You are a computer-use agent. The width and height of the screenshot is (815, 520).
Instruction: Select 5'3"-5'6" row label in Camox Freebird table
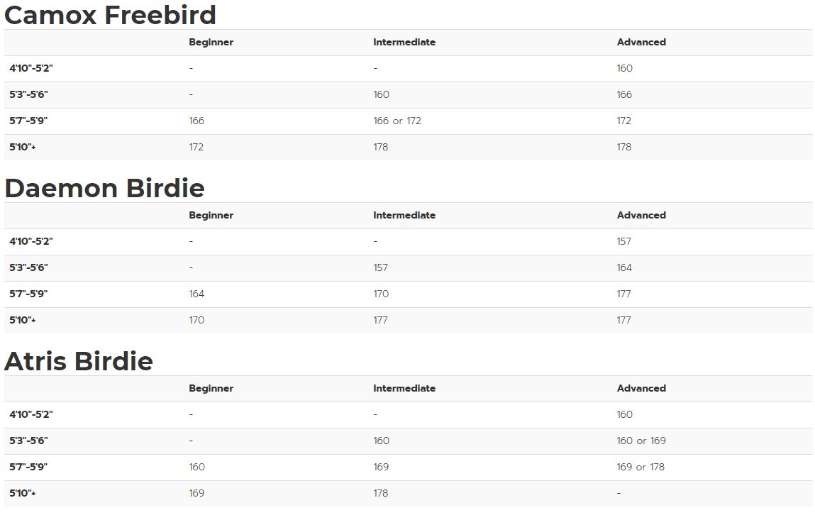point(28,94)
